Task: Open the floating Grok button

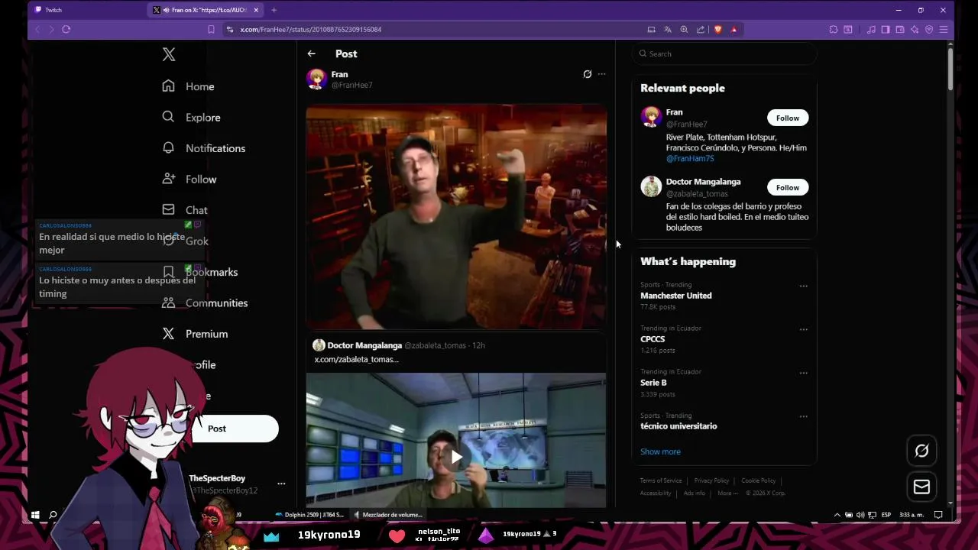Action: (x=921, y=451)
